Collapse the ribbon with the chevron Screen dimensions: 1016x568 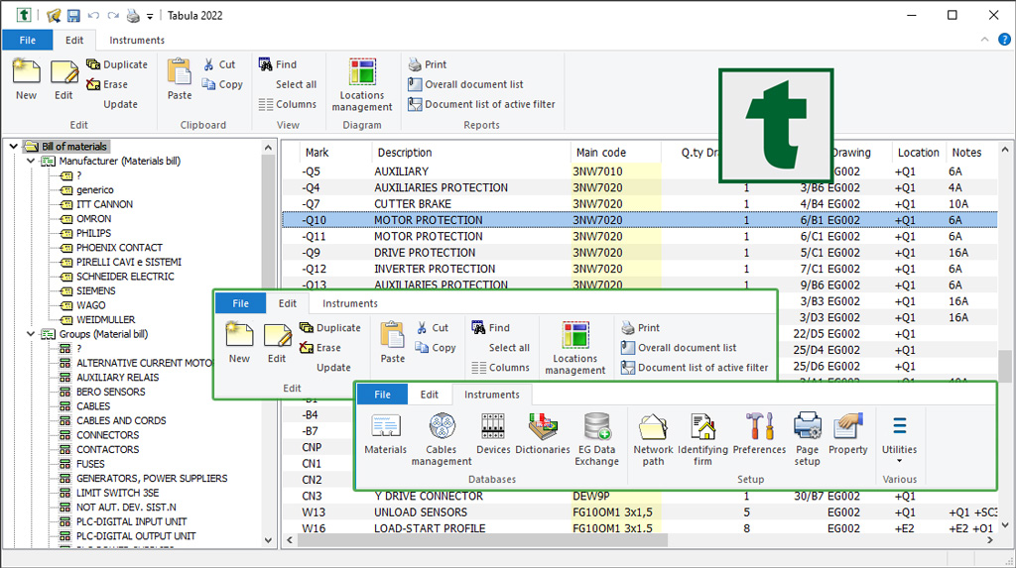tap(985, 40)
